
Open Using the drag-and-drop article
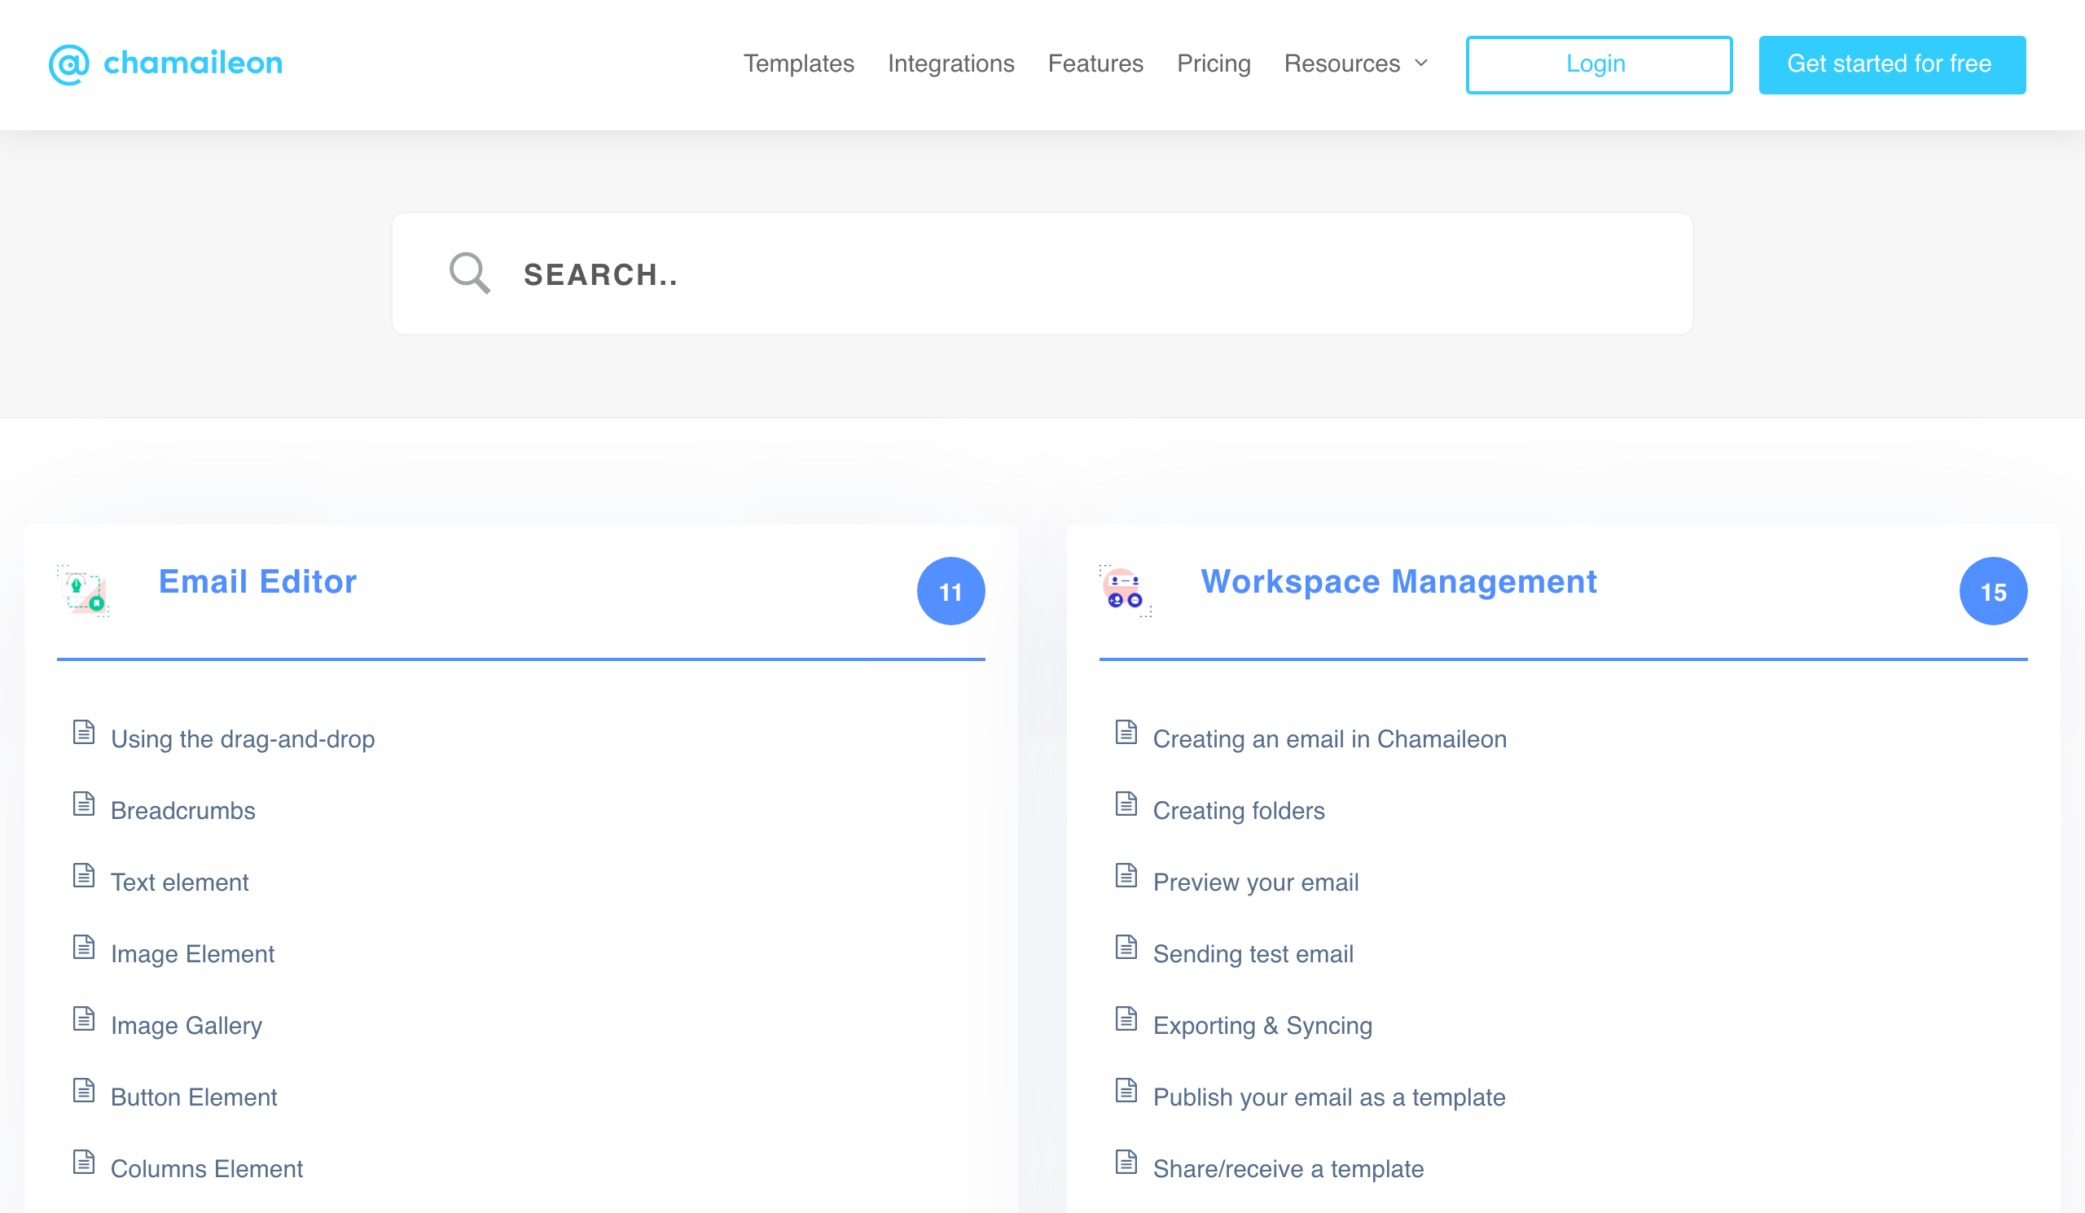[243, 738]
